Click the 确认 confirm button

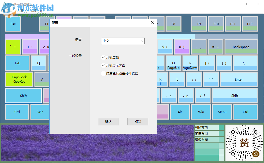108,121
